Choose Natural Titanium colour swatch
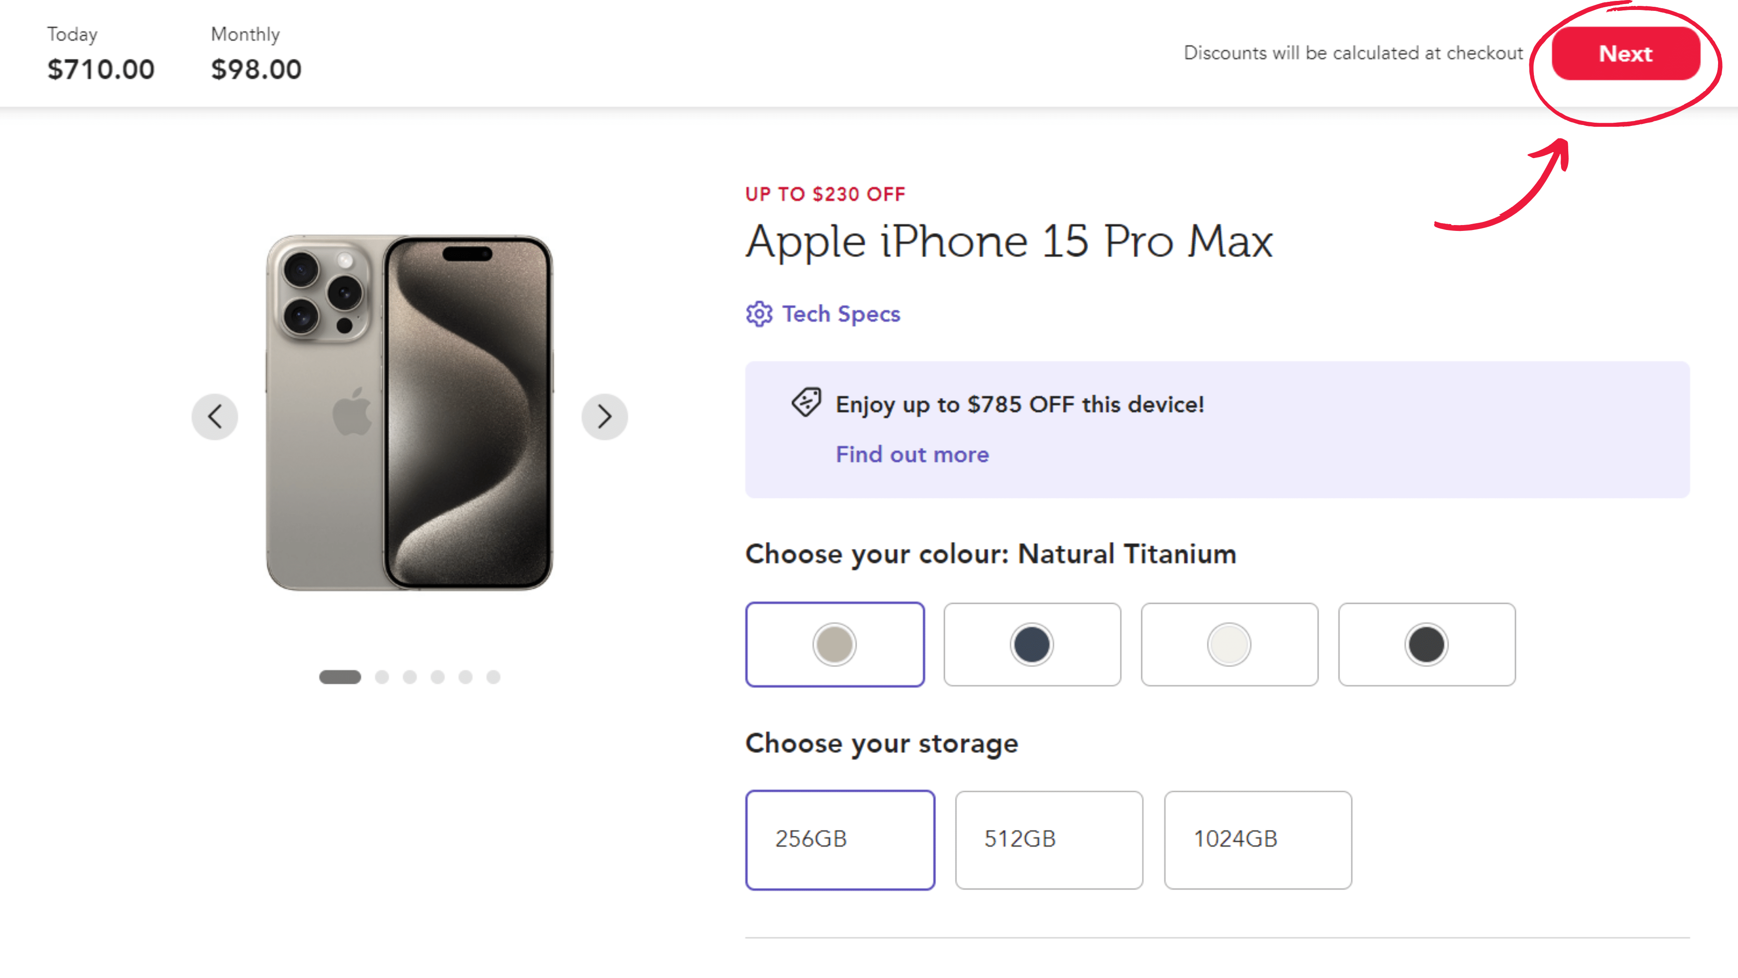Screen dimensions: 1738x978 tap(835, 645)
